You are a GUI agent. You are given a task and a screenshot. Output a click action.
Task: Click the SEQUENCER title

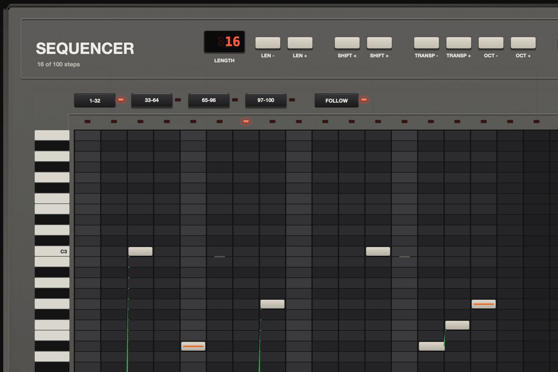[x=85, y=48]
